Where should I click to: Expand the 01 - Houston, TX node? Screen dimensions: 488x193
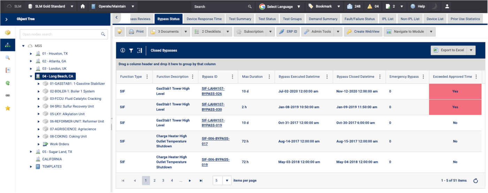31,54
